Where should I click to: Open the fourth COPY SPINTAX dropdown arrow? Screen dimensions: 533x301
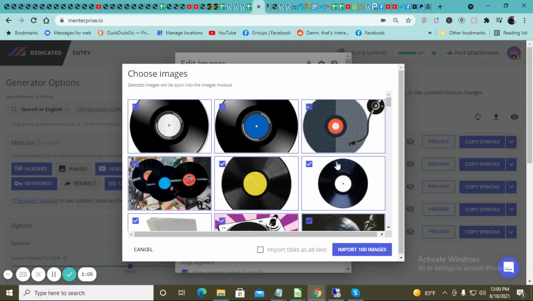click(x=511, y=209)
